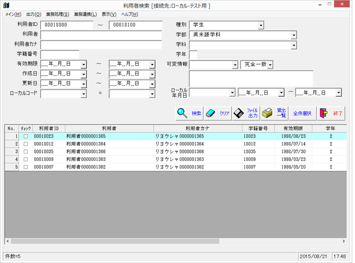Image resolution: width=355 pixels, height=263 pixels.
Task: Open the 完全一致 match-type dropdown
Action: click(x=270, y=65)
